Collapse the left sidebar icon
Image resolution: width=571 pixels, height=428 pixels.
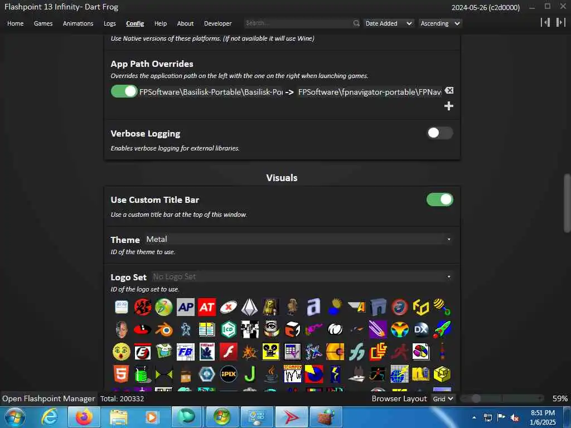point(545,22)
